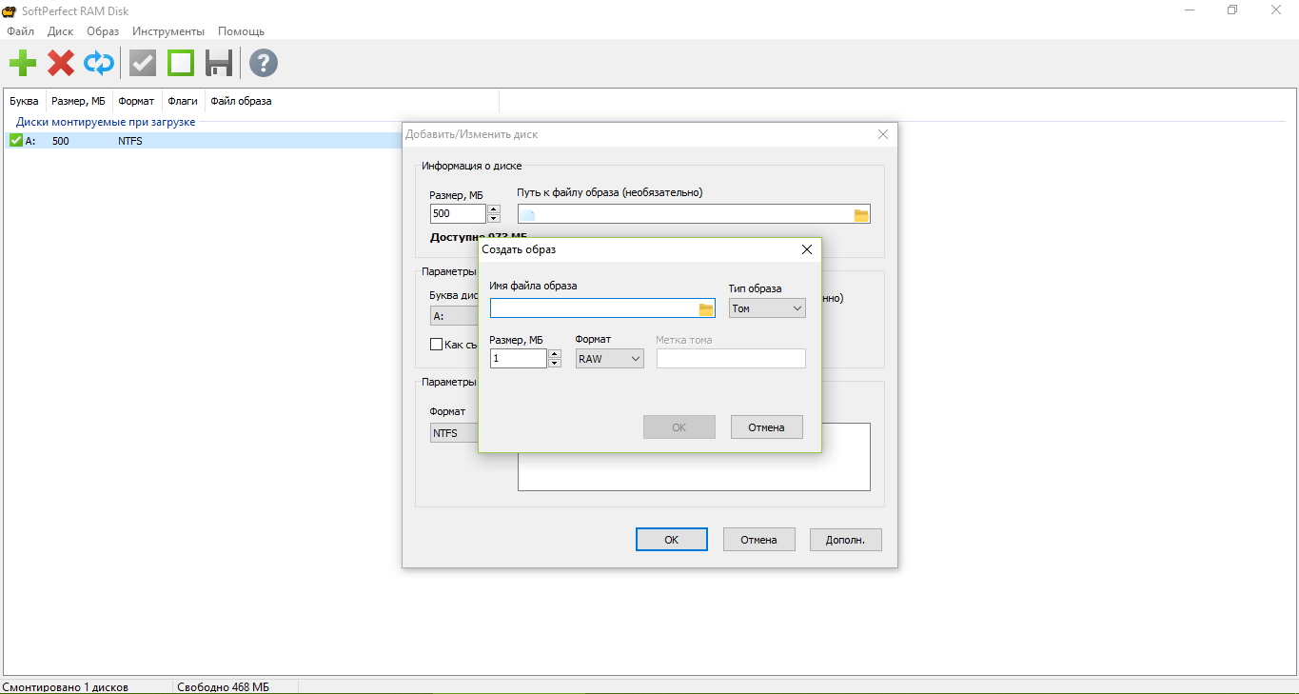This screenshot has width=1299, height=694.
Task: Click the Метка тома text field
Action: pos(731,359)
